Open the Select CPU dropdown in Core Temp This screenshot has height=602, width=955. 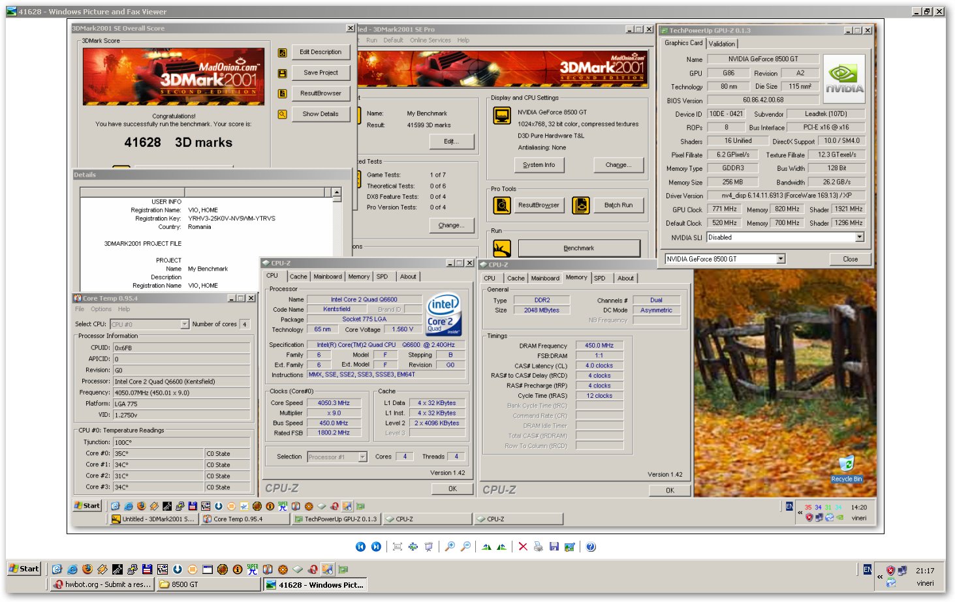coord(185,324)
